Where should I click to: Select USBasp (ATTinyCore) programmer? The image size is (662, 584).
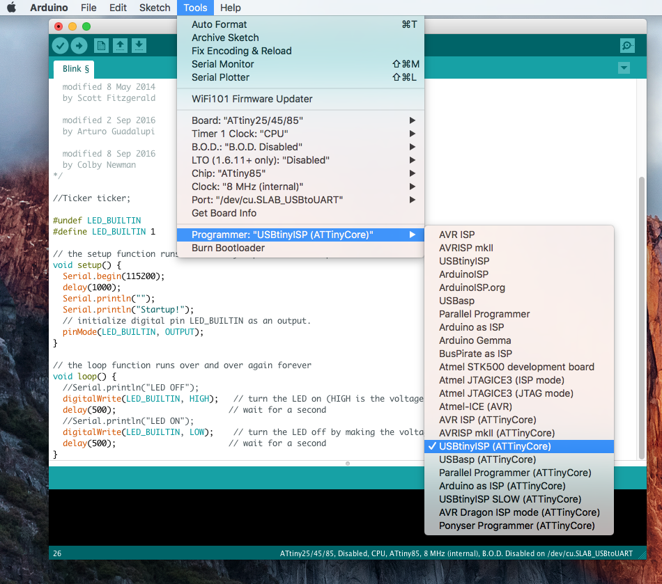click(x=519, y=459)
